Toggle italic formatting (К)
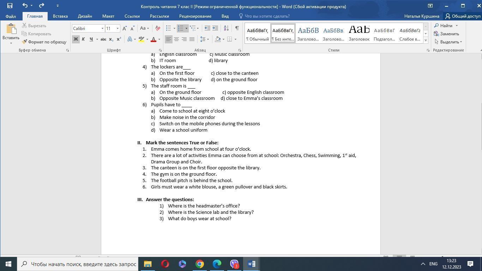Image resolution: width=482 pixels, height=271 pixels. (x=83, y=39)
